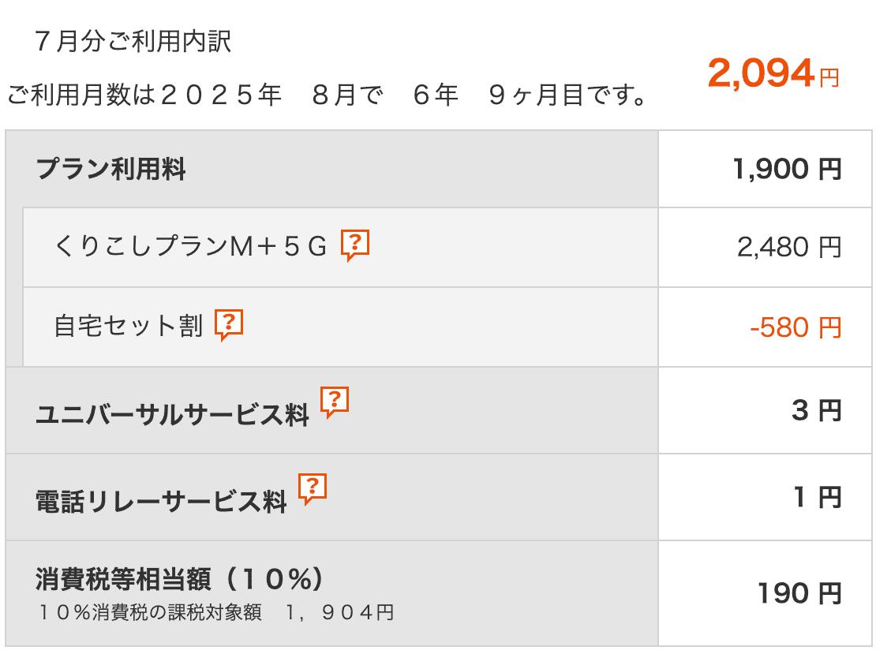Open help icon for 電話リレーサービス料
Image resolution: width=876 pixels, height=654 pixels.
click(313, 489)
